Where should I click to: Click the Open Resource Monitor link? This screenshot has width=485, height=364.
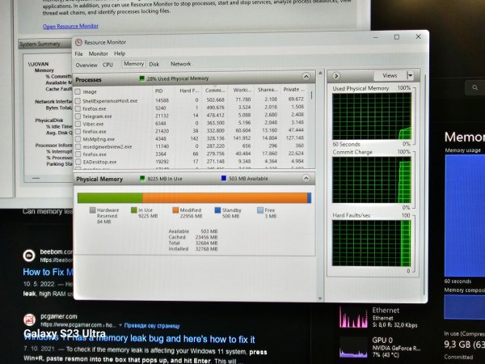point(70,27)
